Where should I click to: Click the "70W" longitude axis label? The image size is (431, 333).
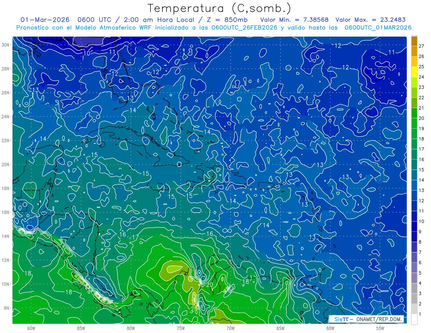click(x=231, y=328)
